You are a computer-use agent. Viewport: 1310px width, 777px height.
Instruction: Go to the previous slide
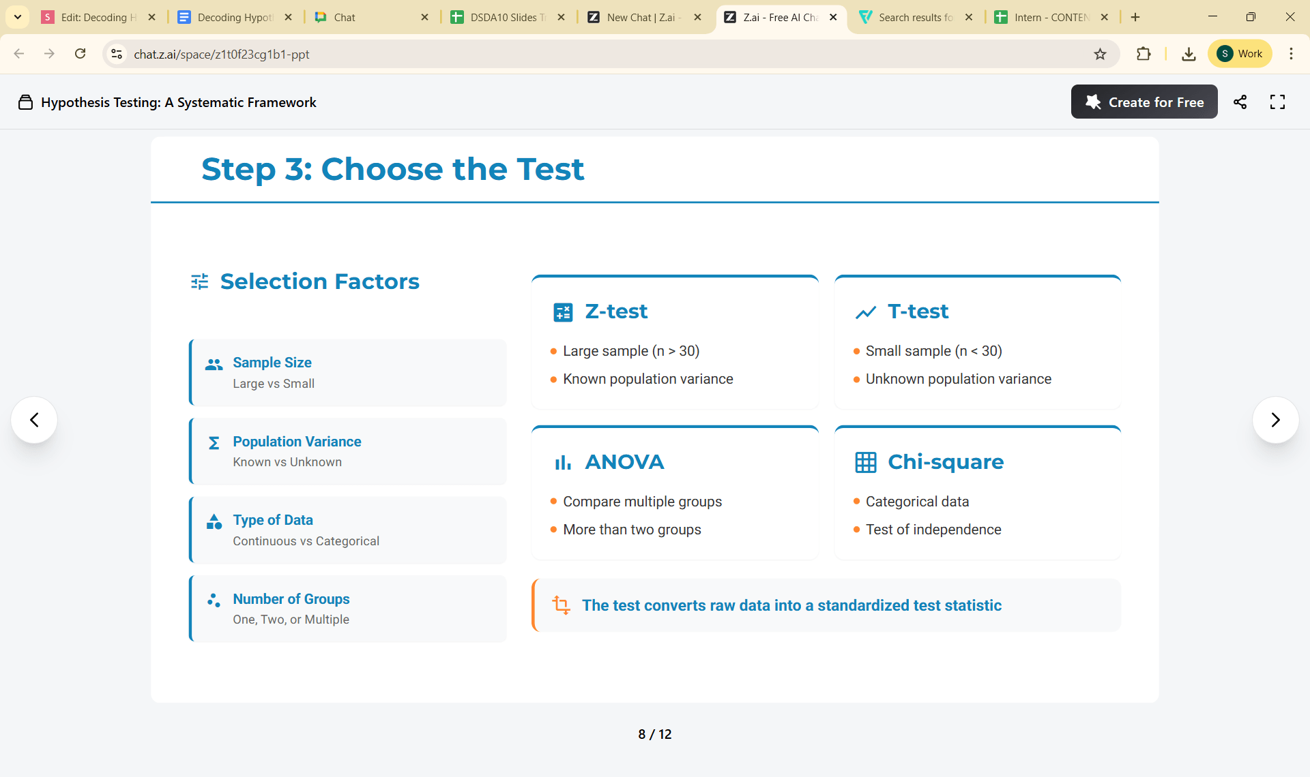click(x=34, y=420)
